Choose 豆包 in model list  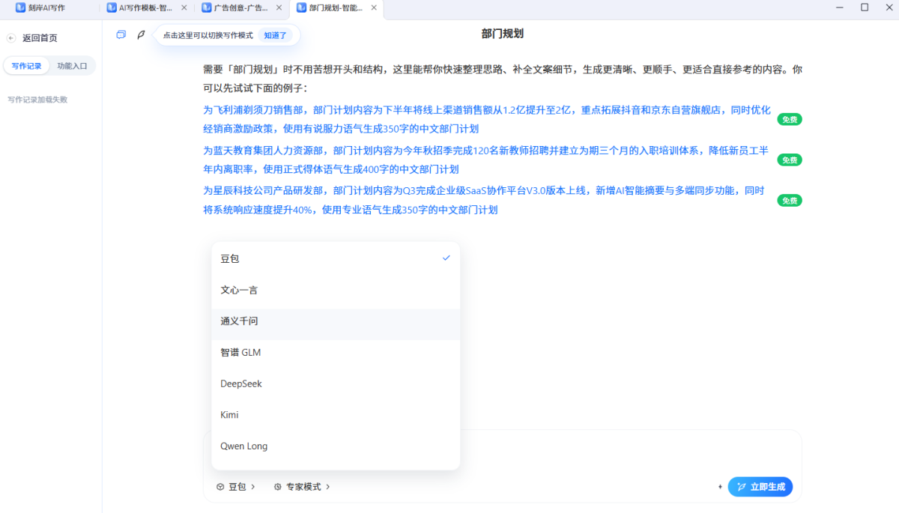[336, 258]
